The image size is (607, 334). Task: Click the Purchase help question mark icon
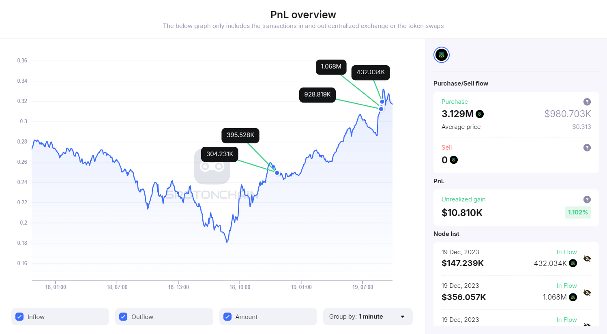[x=587, y=102]
